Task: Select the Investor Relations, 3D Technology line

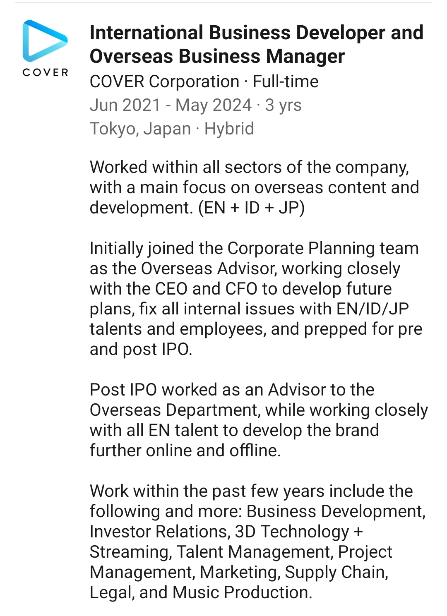Action: click(226, 532)
